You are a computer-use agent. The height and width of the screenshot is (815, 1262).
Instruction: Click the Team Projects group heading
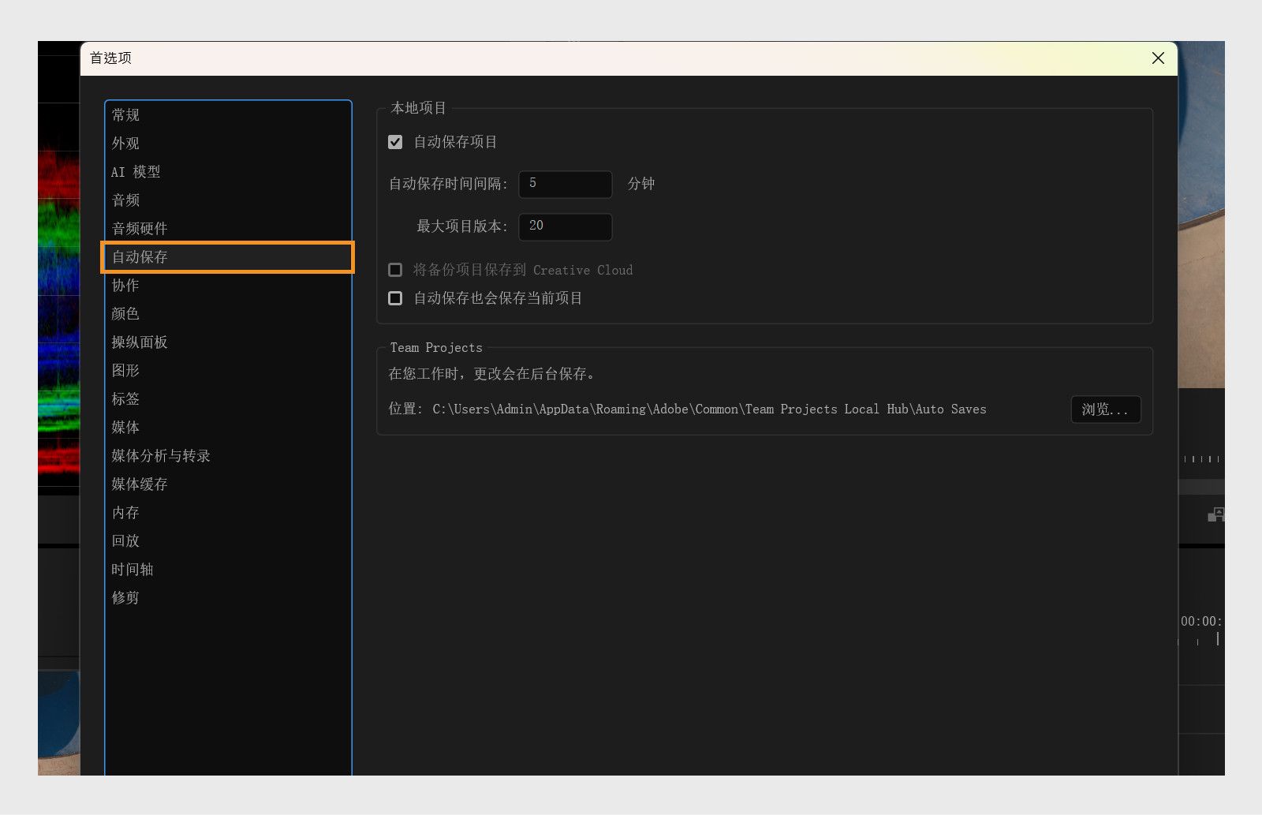tap(436, 348)
